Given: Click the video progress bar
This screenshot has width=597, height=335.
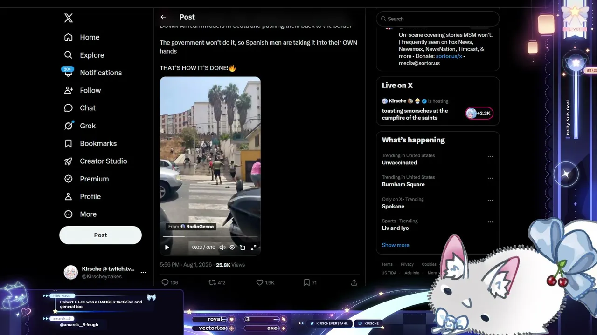Looking at the screenshot, I should pos(210,237).
